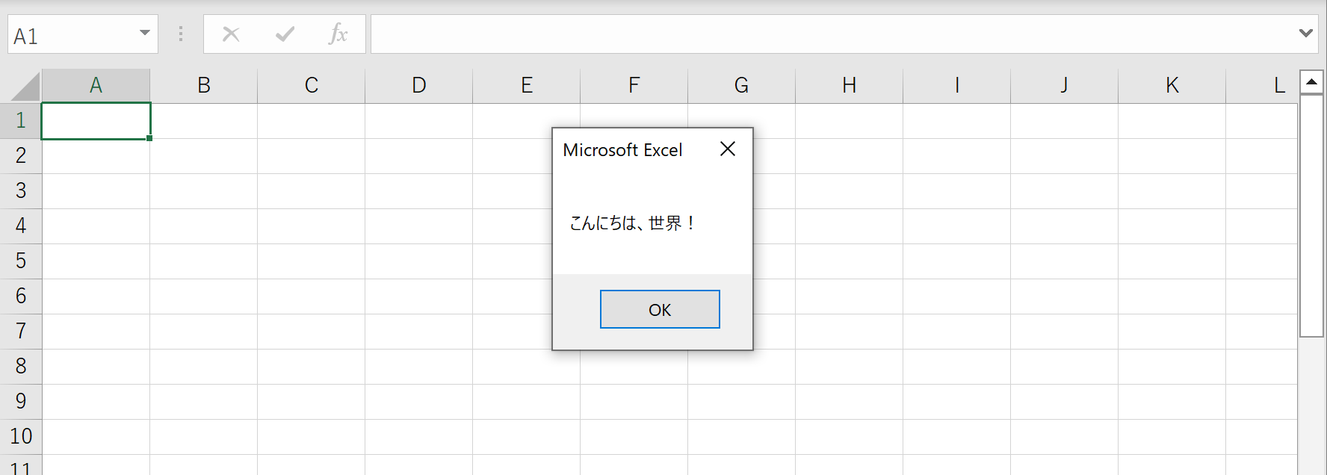This screenshot has height=475, width=1327.
Task: Select column E header
Action: 526,86
